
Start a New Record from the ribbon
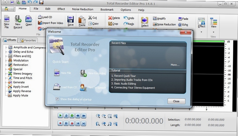pos(18,22)
